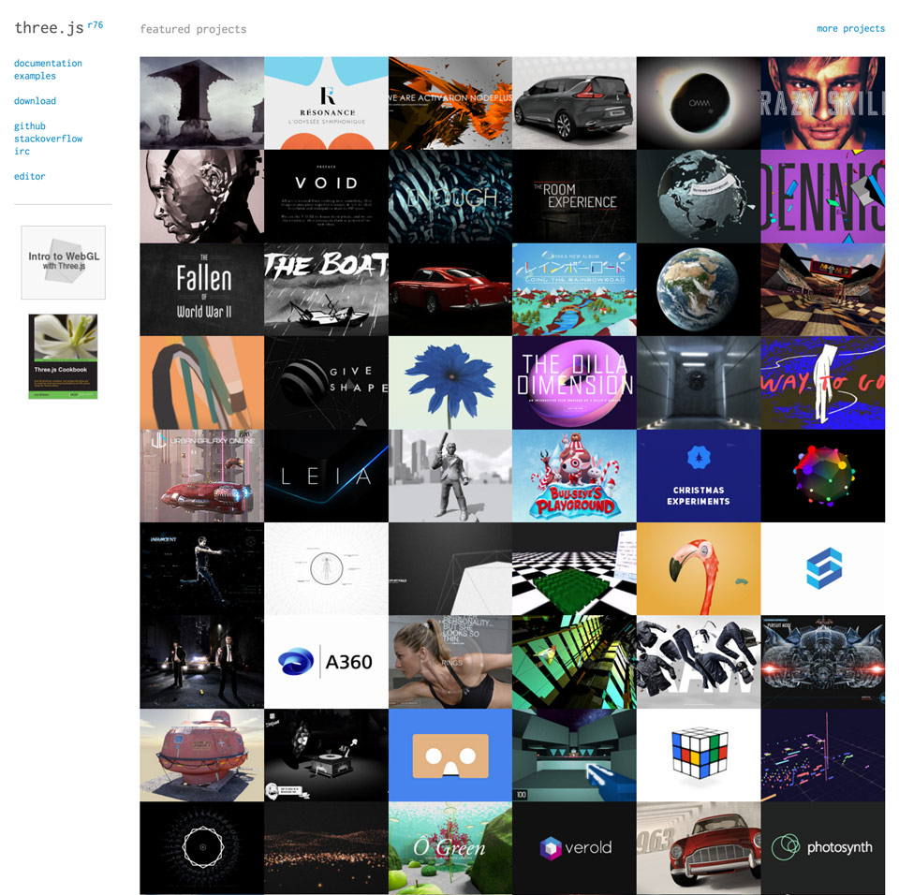Open the dark metal corridor project

[699, 383]
